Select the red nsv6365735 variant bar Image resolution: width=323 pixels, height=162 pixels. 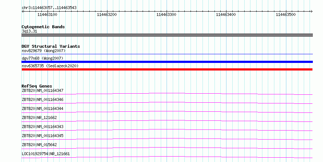167,69
